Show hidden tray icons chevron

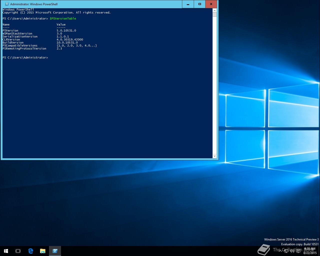280,251
